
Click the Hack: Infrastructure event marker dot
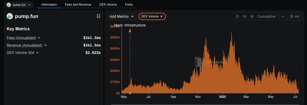(x=130, y=93)
